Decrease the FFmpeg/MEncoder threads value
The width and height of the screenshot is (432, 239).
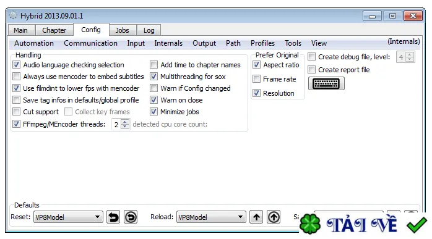125,127
